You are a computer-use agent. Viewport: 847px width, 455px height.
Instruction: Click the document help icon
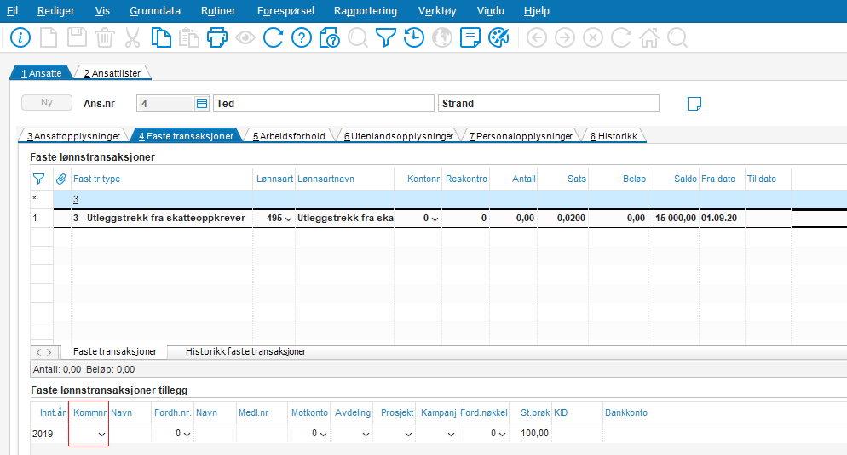click(x=330, y=37)
